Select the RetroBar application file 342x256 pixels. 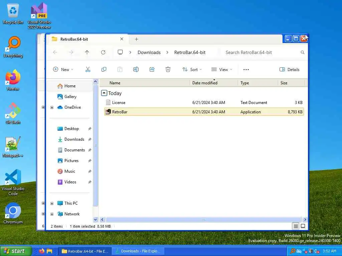204,112
